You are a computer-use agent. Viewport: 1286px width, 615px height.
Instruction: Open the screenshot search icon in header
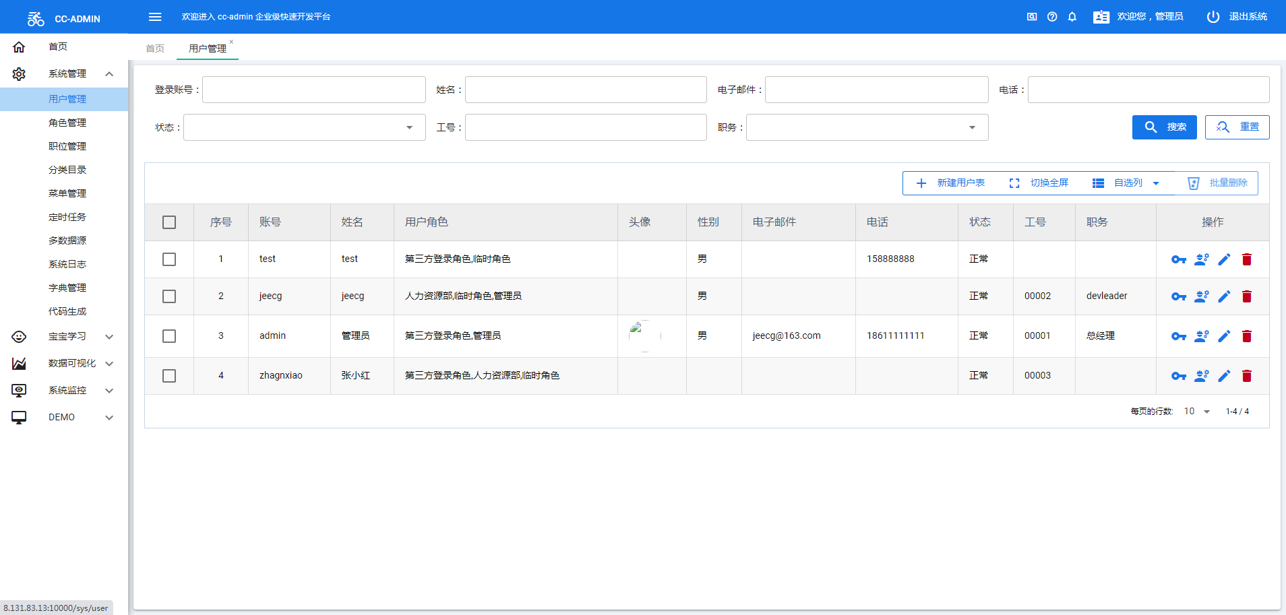click(1032, 17)
